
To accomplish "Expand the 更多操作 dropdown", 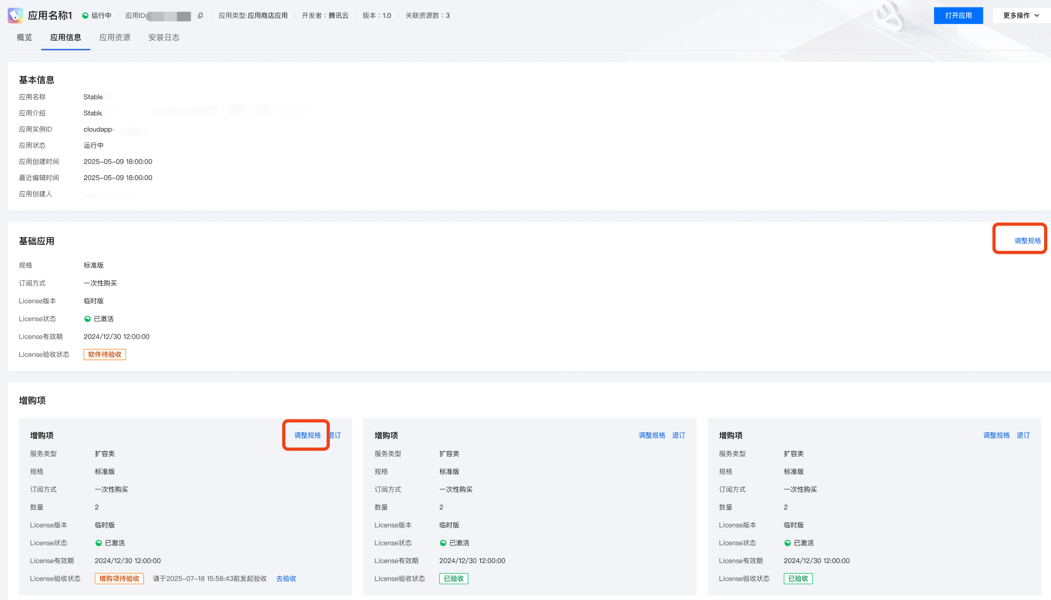I will point(1021,16).
